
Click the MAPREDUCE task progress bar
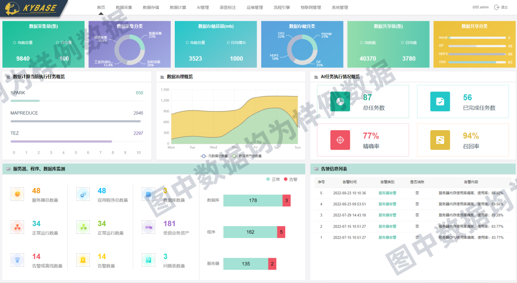point(75,121)
